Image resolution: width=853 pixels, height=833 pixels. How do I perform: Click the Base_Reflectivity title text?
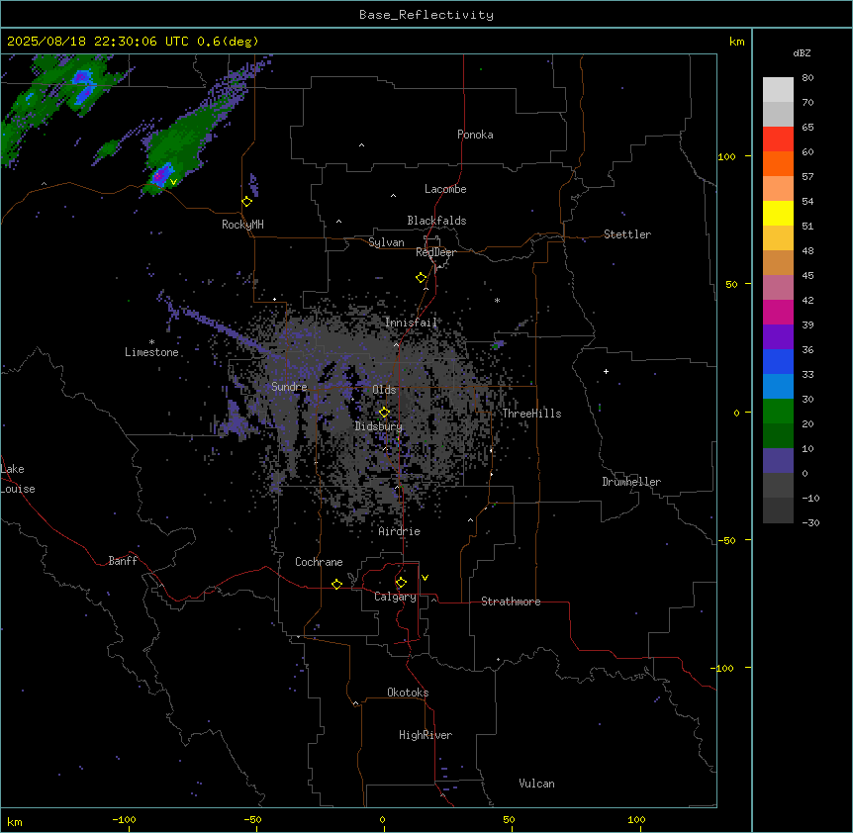point(426,15)
